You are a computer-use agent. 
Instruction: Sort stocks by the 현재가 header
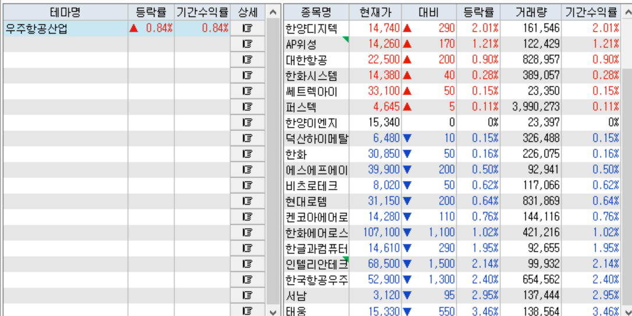coord(375,12)
